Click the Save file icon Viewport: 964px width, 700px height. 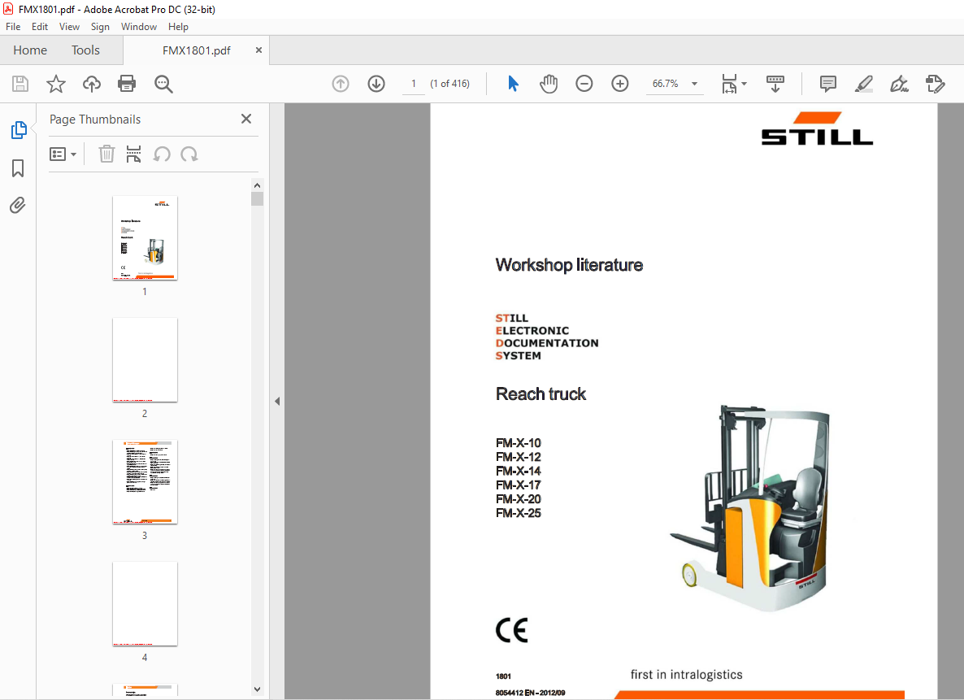[x=20, y=84]
